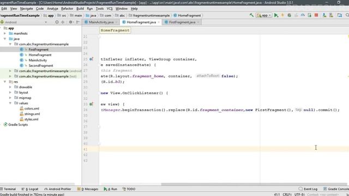
Task: Open the app run configuration dropdown
Action: pyautogui.click(x=264, y=15)
